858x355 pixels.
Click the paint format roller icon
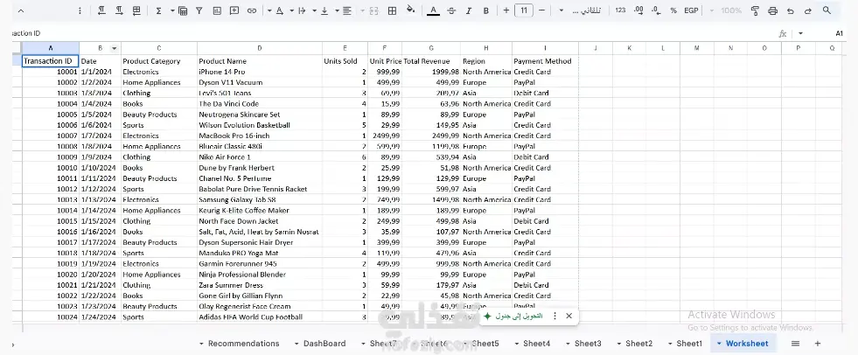(755, 10)
